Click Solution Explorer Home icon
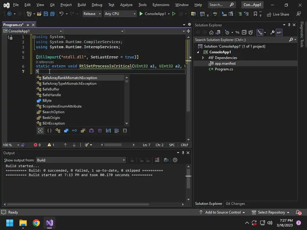Screen dimensions: 307x230 point(211,32)
